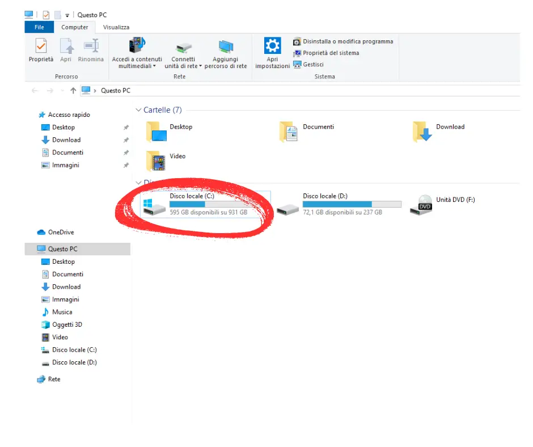The height and width of the screenshot is (447, 533).
Task: Click the Proprietà checkmark icon in ribbon
Action: 41,45
